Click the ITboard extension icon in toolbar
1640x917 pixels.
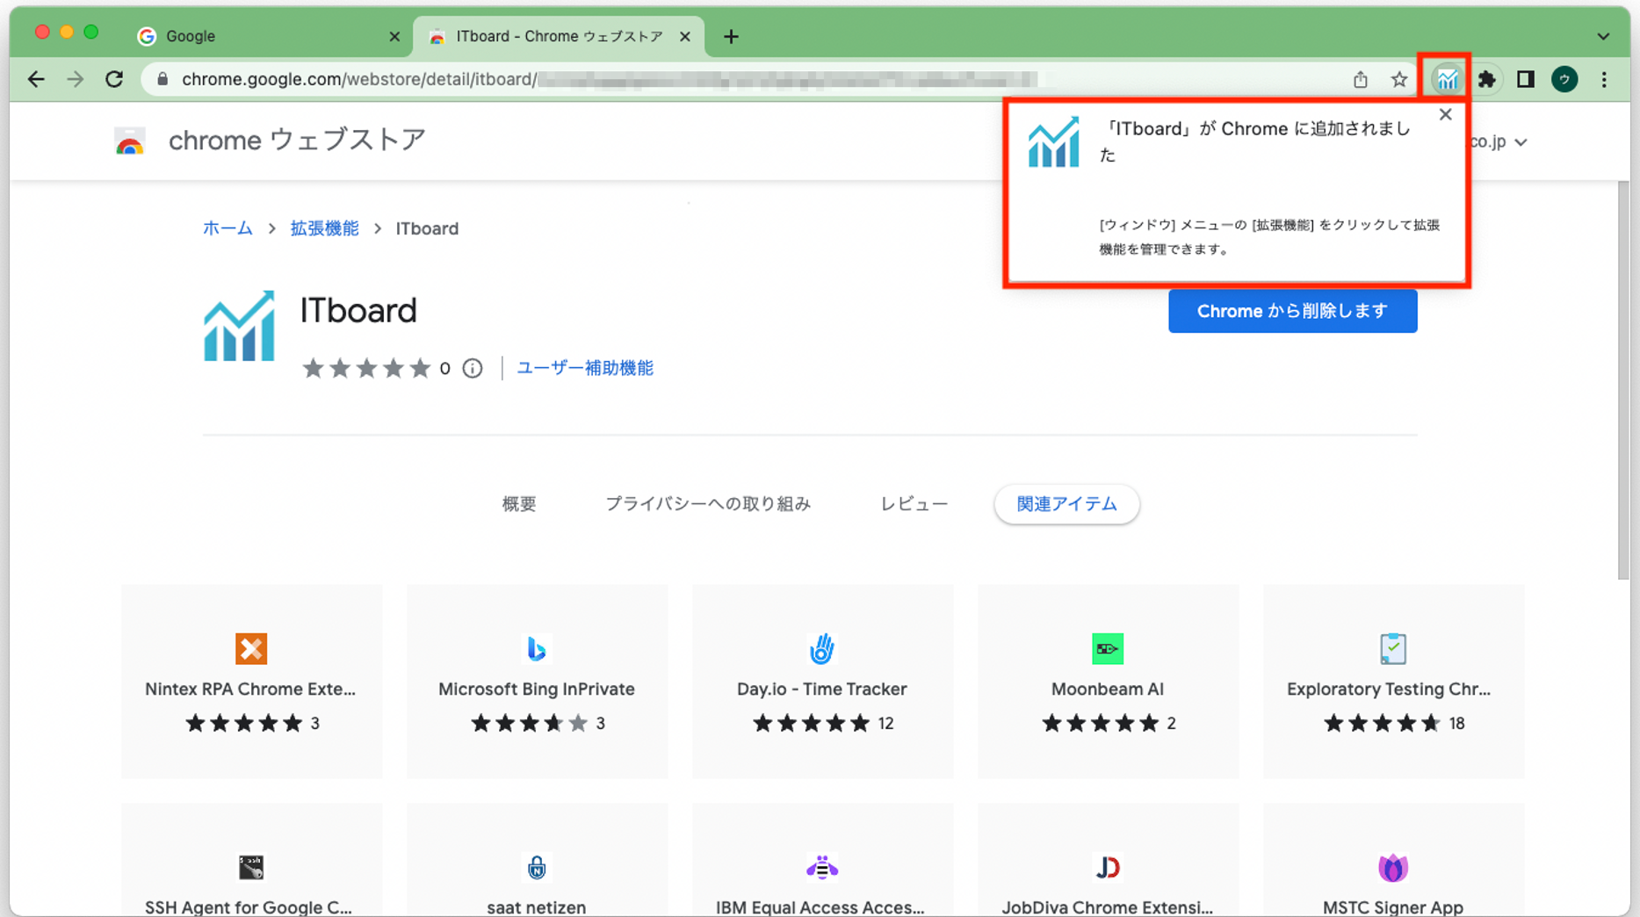tap(1447, 80)
